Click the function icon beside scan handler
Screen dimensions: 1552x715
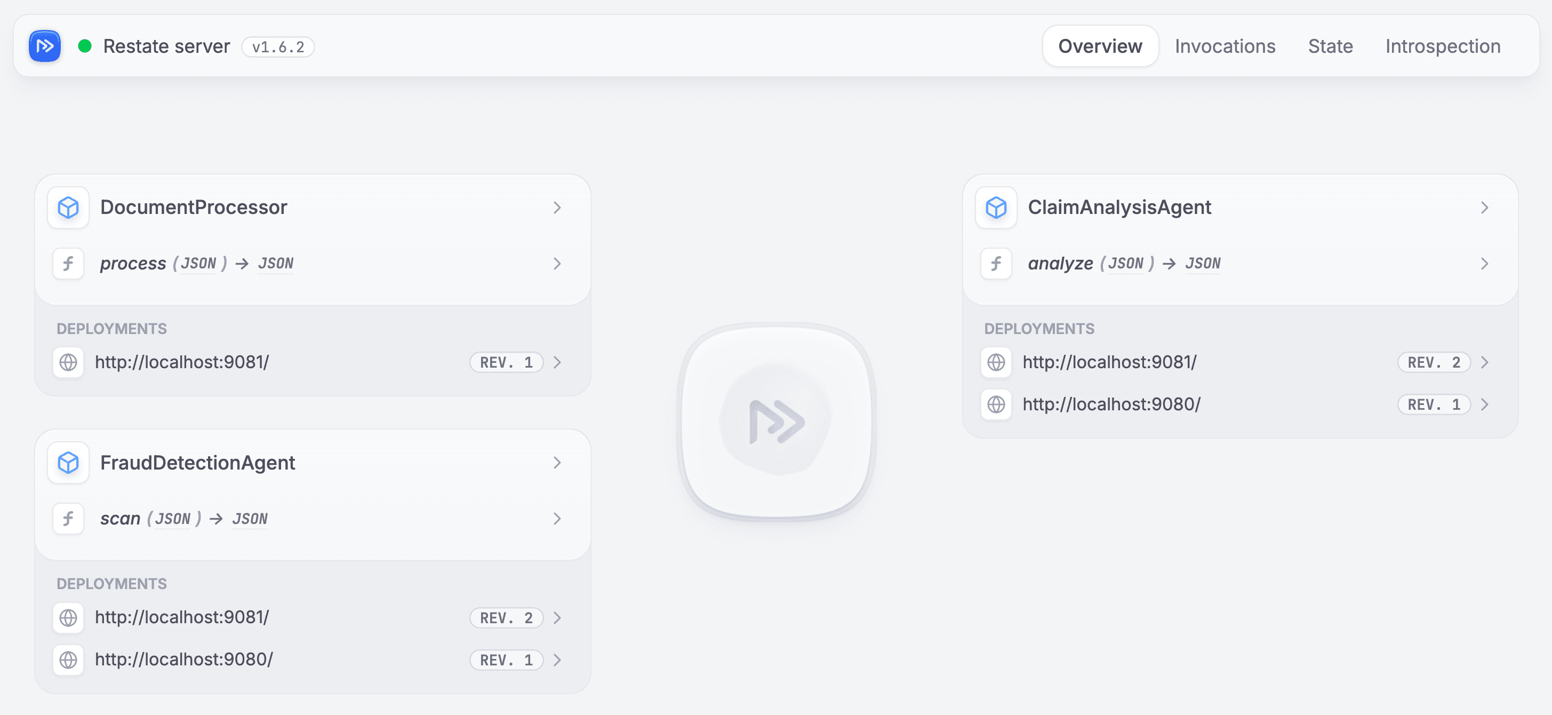point(68,519)
